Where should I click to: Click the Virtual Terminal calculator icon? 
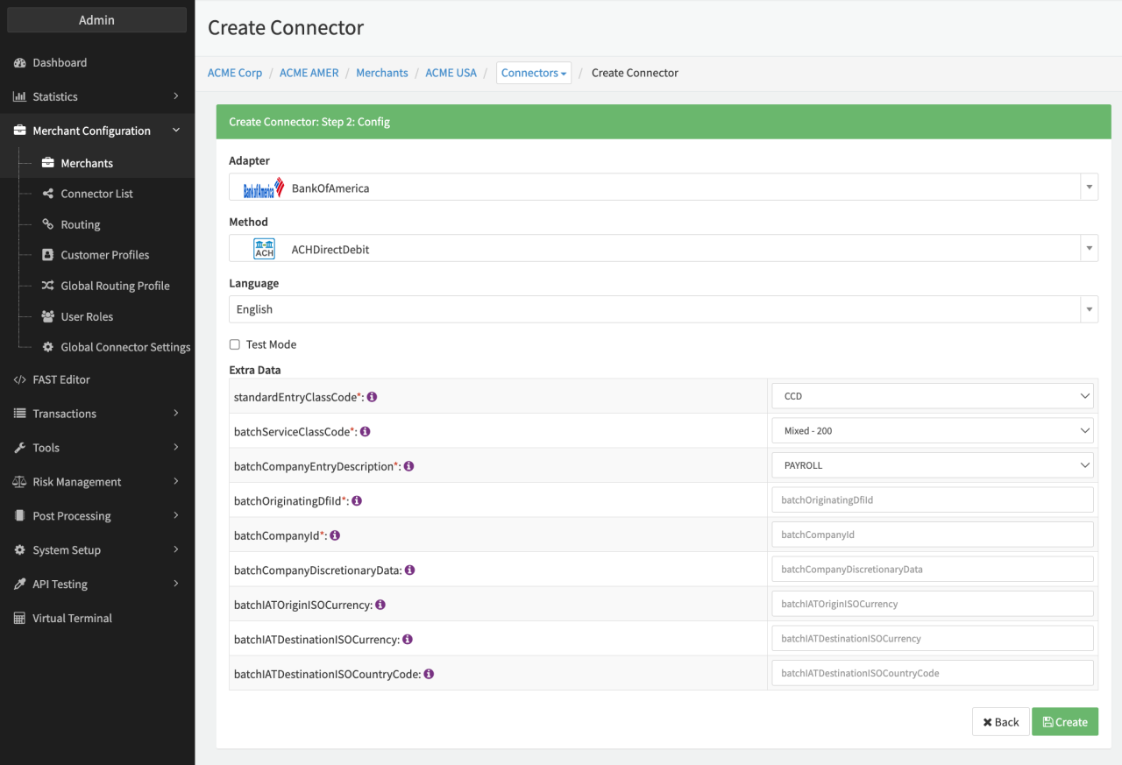pyautogui.click(x=19, y=619)
